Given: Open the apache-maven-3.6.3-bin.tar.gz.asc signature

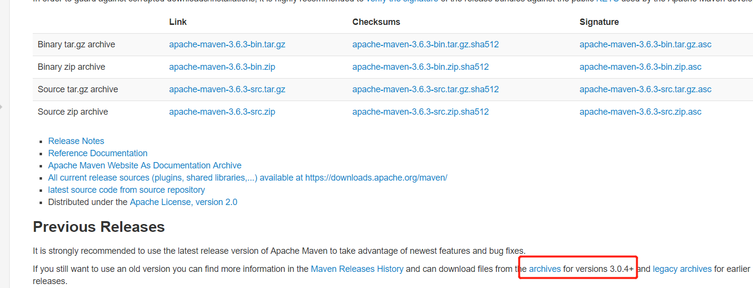Looking at the screenshot, I should [645, 44].
